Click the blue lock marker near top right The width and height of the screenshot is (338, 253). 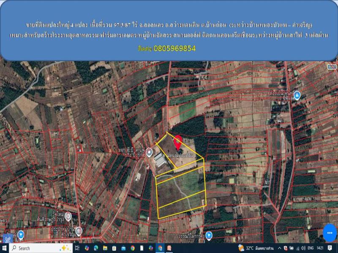[297, 95]
